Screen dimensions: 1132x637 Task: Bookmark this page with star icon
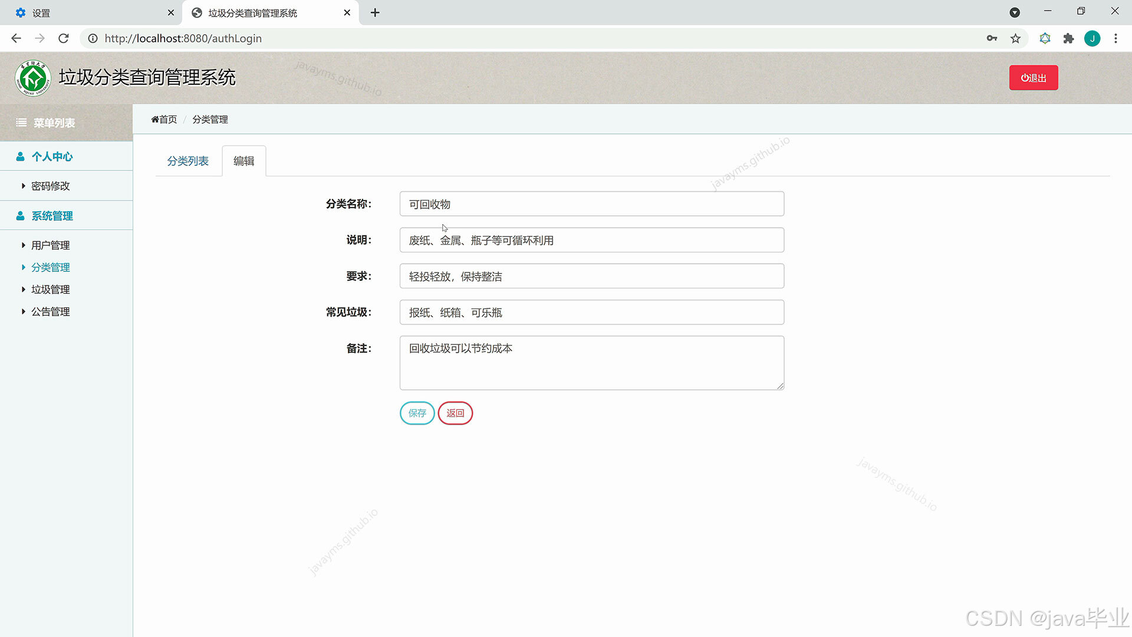1015,38
